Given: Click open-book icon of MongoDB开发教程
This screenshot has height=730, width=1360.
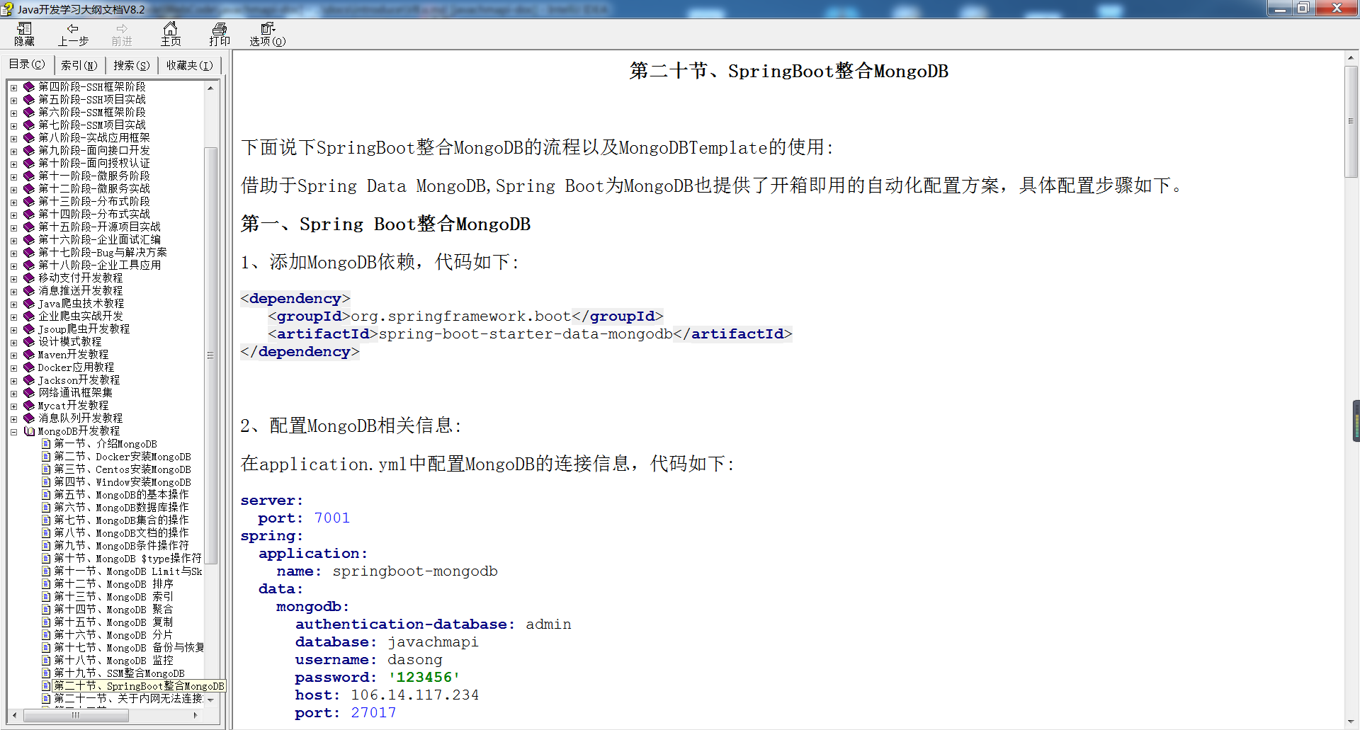Looking at the screenshot, I should click(29, 430).
